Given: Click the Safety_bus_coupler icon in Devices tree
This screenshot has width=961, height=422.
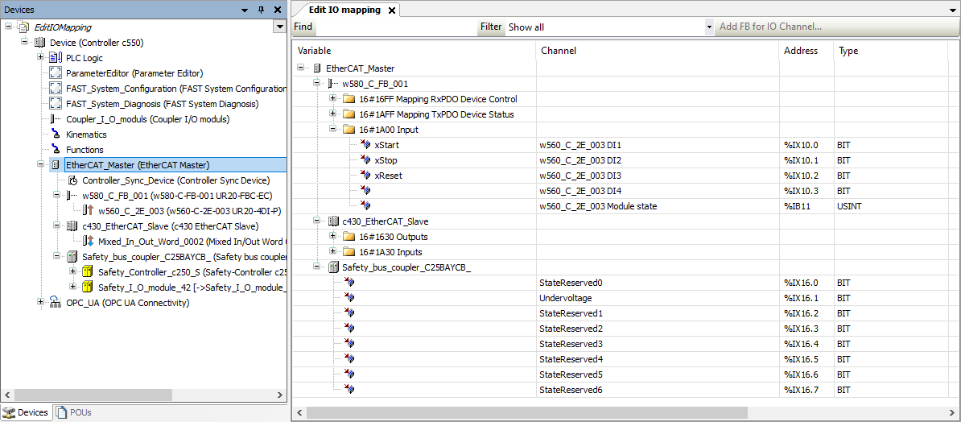Looking at the screenshot, I should [x=72, y=257].
